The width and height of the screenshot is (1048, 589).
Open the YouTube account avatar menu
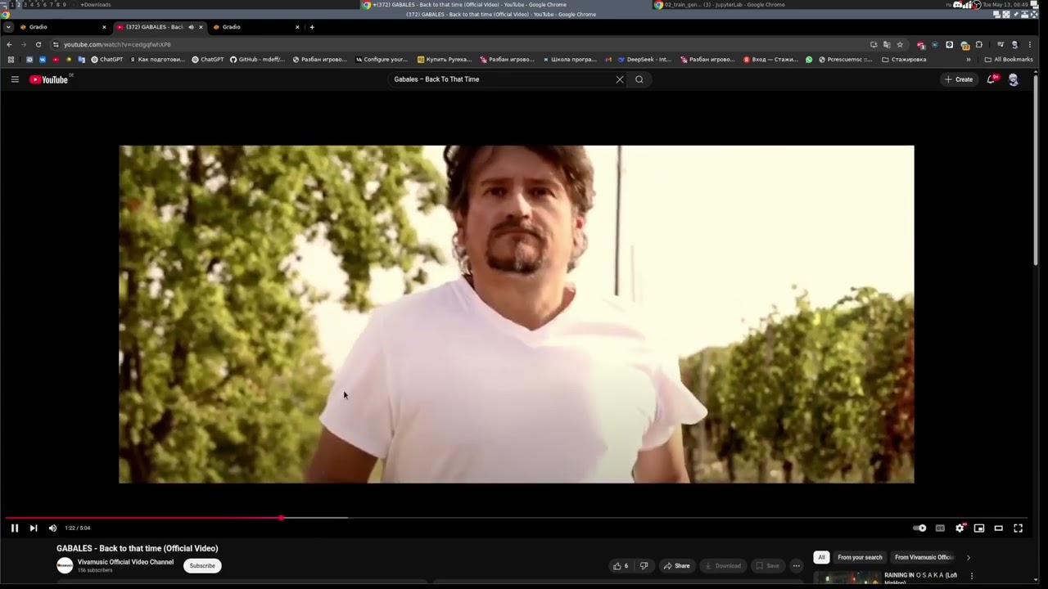pos(1014,79)
